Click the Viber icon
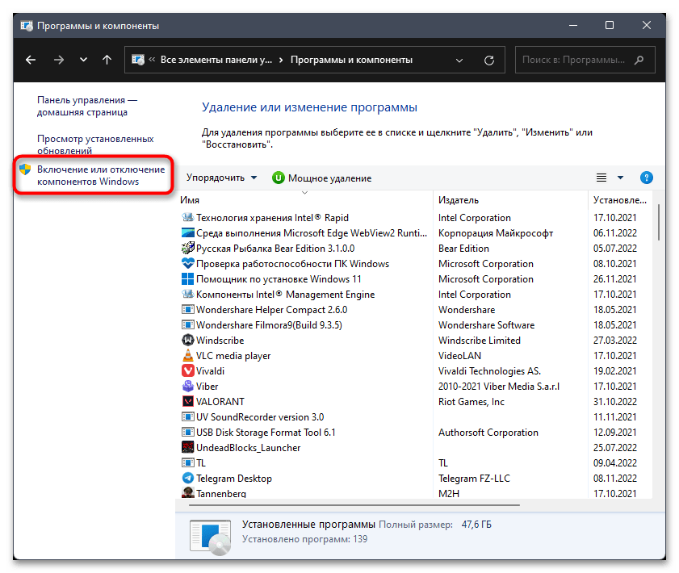The width and height of the screenshot is (679, 573). click(187, 386)
